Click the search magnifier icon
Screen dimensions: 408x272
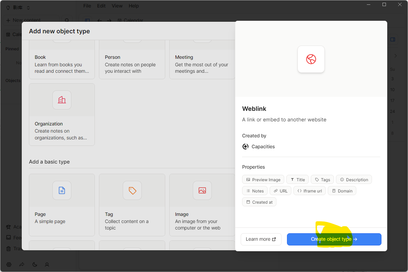(x=67, y=20)
